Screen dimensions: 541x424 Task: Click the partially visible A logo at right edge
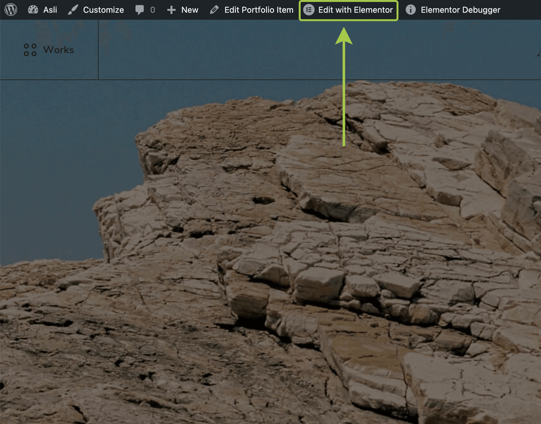[x=539, y=51]
